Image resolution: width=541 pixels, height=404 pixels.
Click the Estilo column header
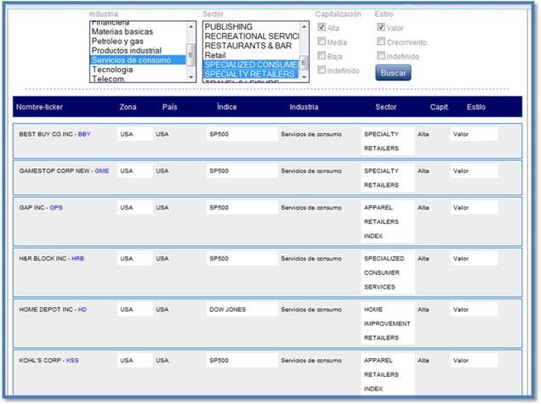pyautogui.click(x=476, y=107)
